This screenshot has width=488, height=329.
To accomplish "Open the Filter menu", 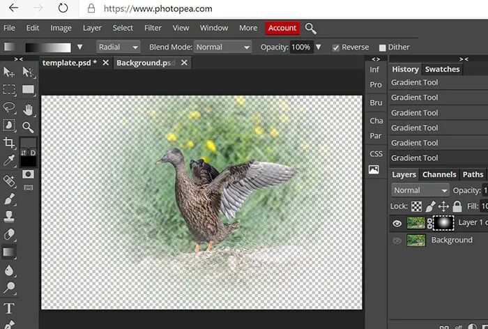I will click(153, 28).
